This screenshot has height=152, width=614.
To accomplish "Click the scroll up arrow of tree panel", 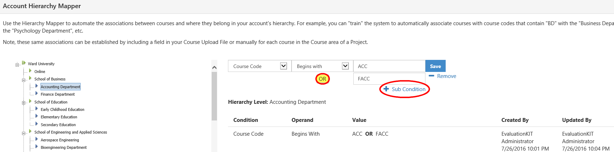I will (x=214, y=67).
